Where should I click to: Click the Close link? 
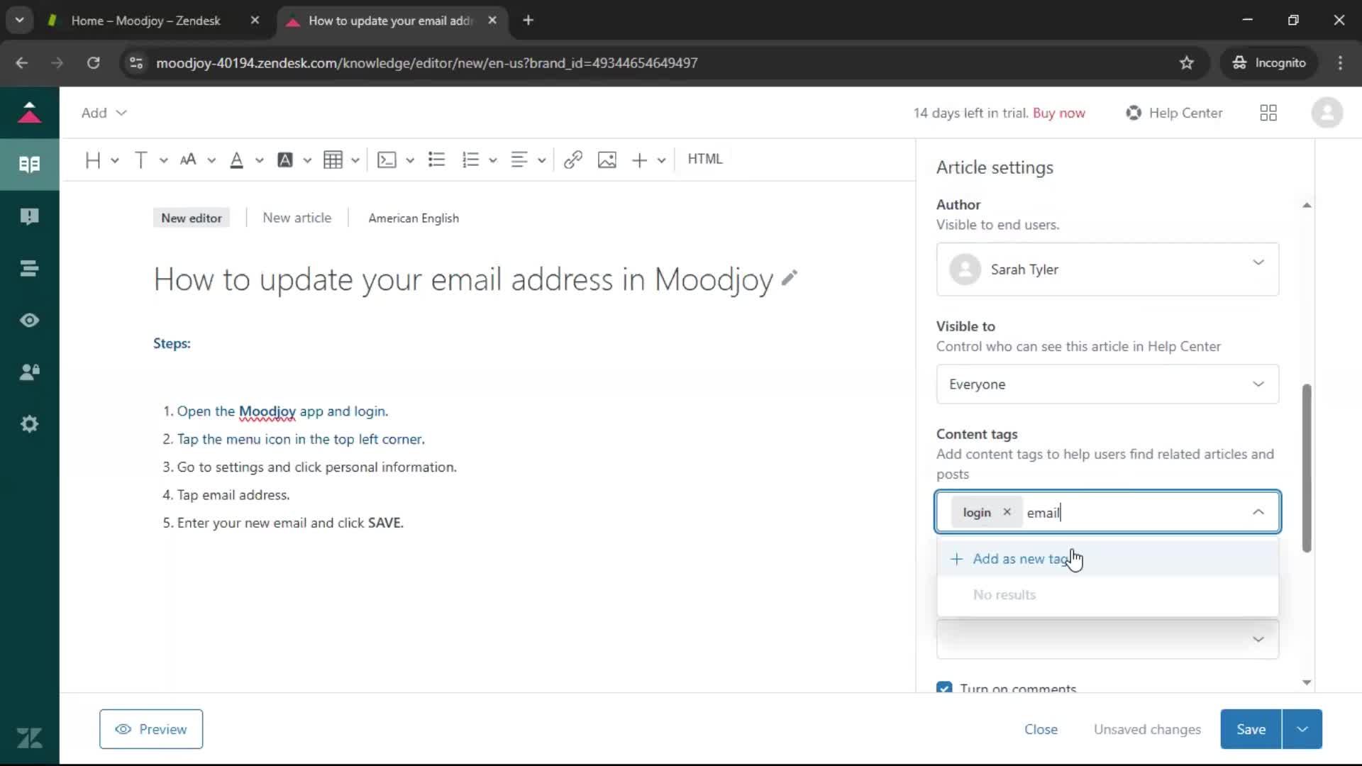[1041, 729]
